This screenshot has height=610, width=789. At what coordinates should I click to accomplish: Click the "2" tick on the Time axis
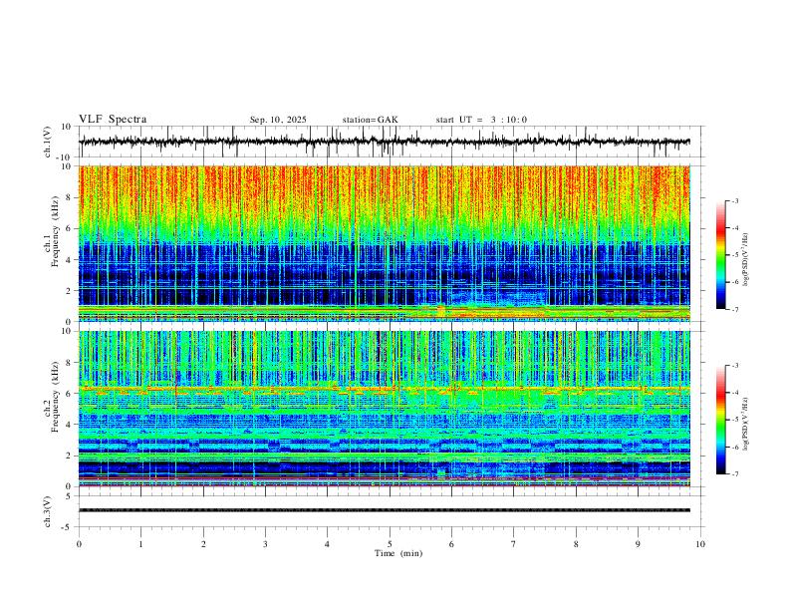(x=203, y=544)
